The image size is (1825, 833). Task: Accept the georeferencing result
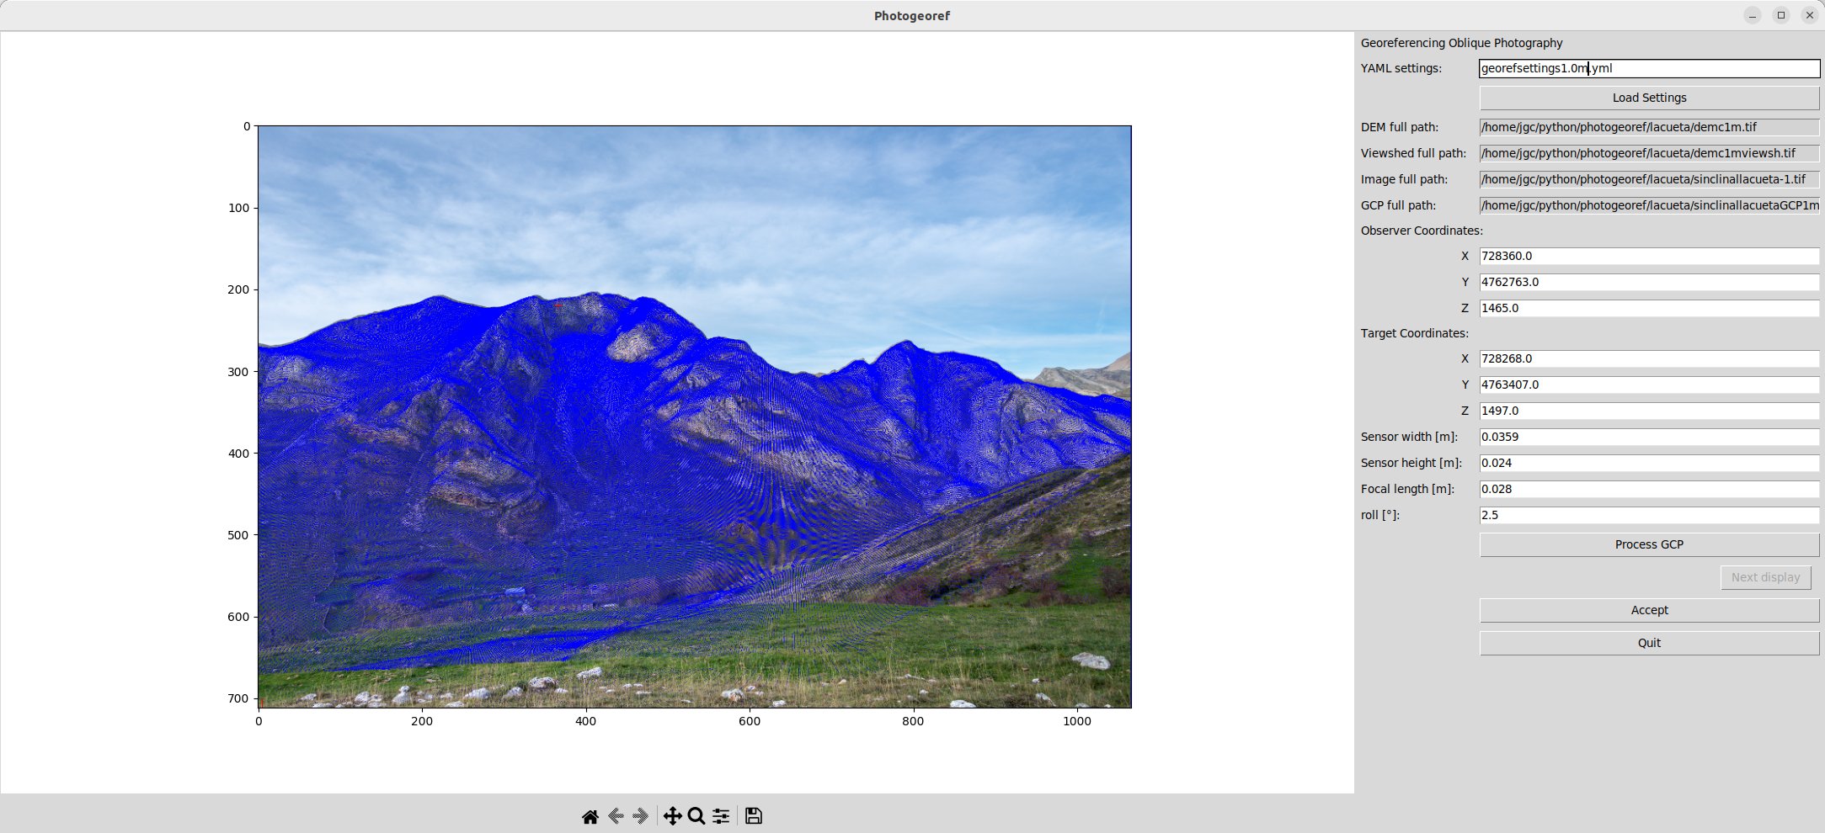pos(1649,610)
